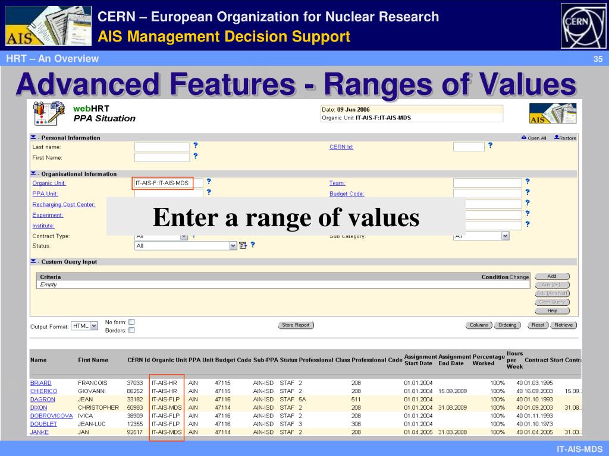609x456 pixels.
Task: Open the Team lookup link
Action: pos(337,183)
